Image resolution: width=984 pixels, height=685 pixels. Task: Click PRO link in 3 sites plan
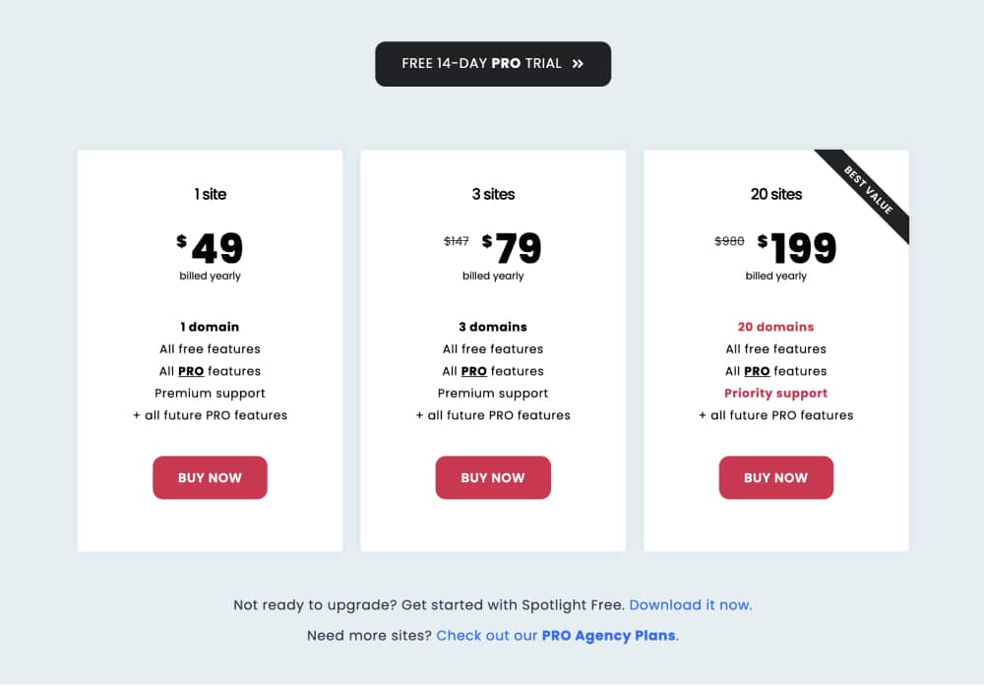[x=474, y=371]
